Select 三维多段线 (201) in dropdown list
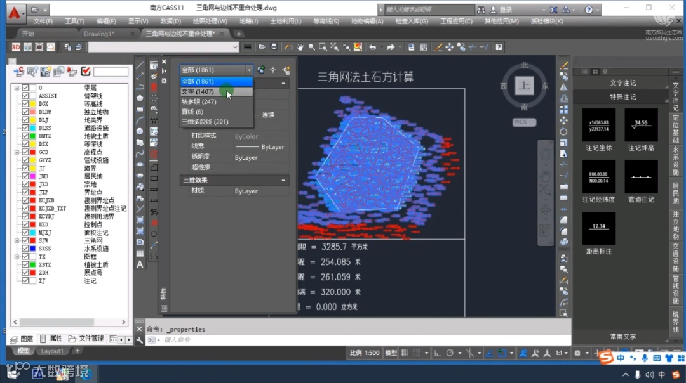This screenshot has height=383, width=686. 217,122
